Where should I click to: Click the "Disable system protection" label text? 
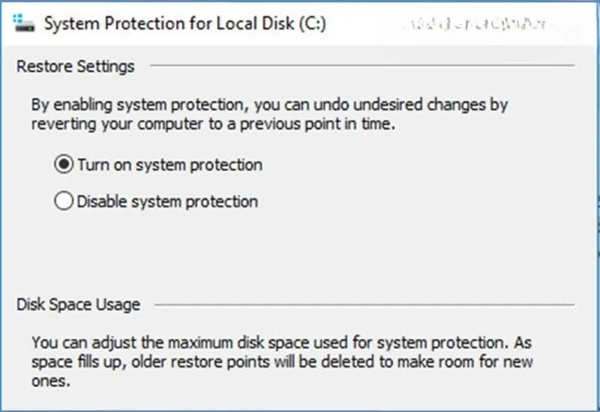(167, 201)
